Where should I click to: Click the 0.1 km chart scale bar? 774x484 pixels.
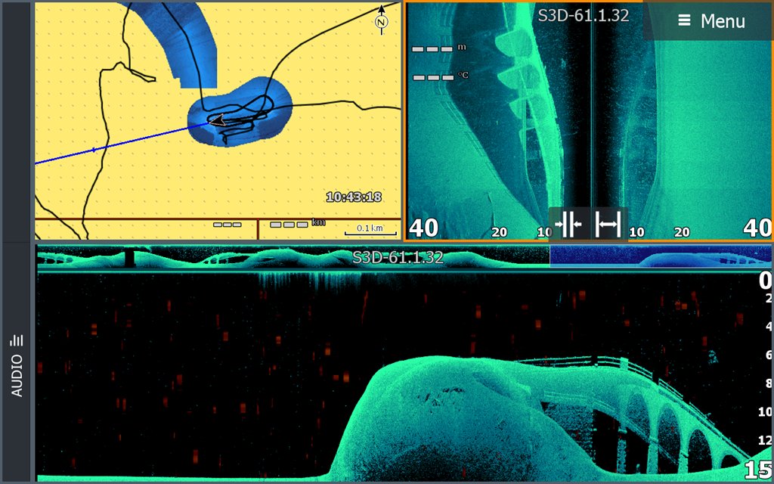point(370,229)
